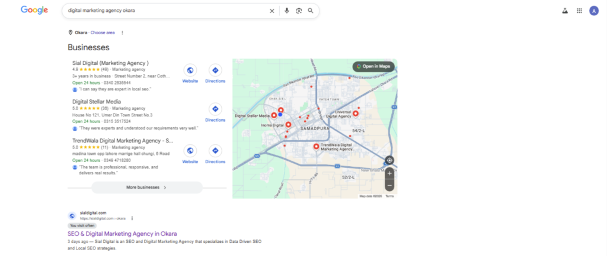Click the Choose area link

click(x=103, y=33)
